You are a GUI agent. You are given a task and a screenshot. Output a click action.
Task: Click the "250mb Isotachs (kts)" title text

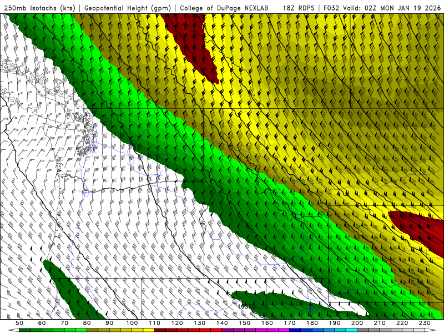(x=40, y=8)
